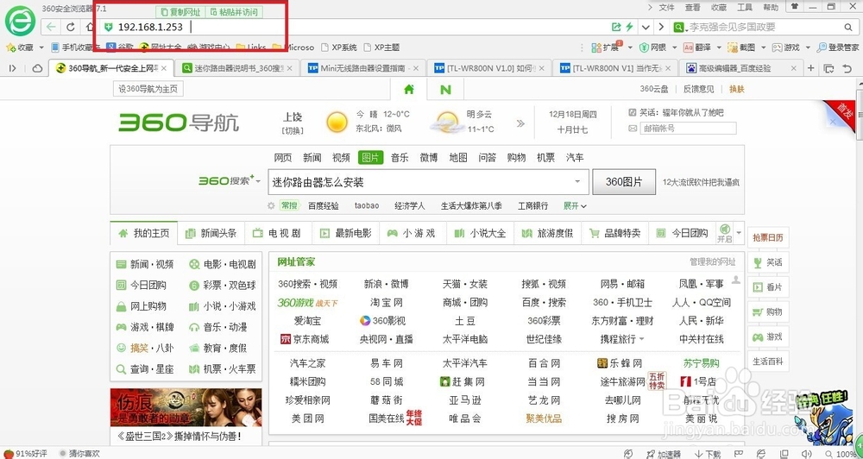This screenshot has width=863, height=459.
Task: Open the XP主题 bookmark
Action: 381,47
